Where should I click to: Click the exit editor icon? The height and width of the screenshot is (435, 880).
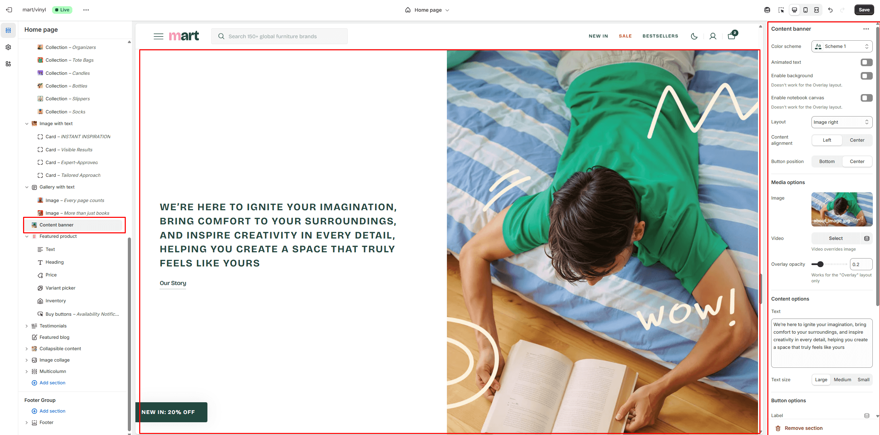point(9,10)
